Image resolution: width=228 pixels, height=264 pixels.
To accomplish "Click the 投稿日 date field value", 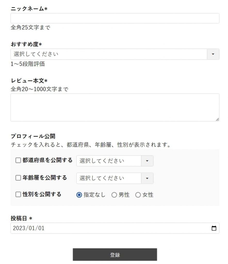I will [x=29, y=228].
